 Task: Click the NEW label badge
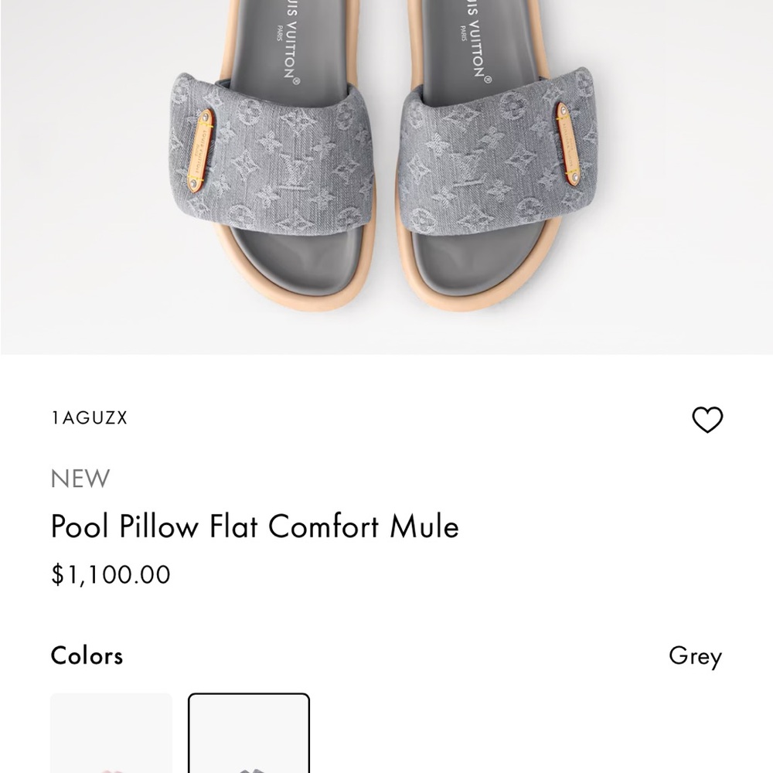tap(78, 479)
